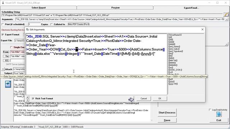The width and height of the screenshot is (230, 129).
Task: Decrease font size with down arrow stepper
Action: coord(27,100)
